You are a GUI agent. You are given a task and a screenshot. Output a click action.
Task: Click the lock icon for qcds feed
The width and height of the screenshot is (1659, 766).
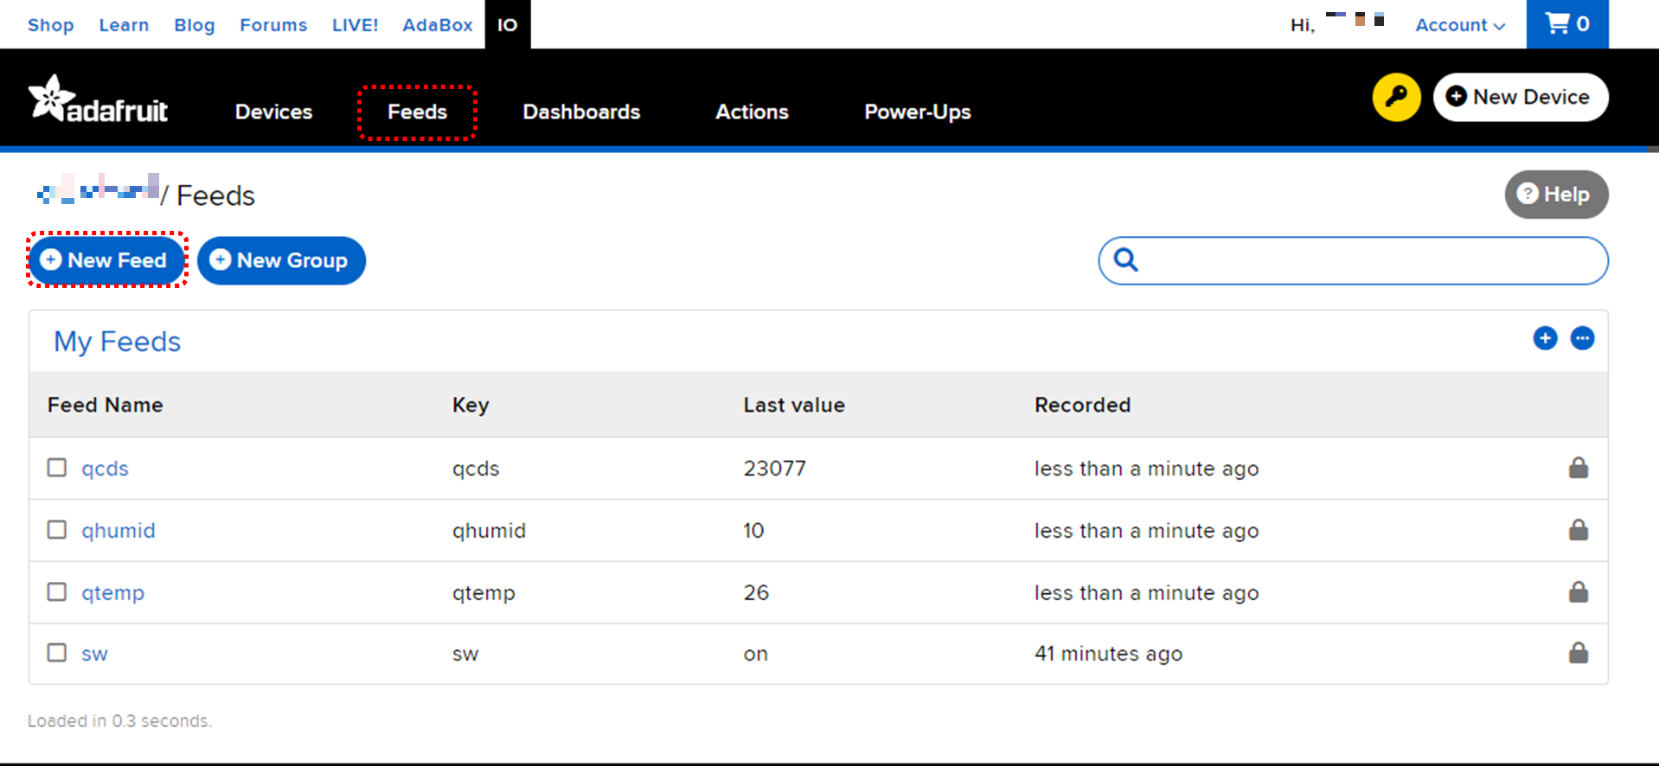tap(1579, 468)
